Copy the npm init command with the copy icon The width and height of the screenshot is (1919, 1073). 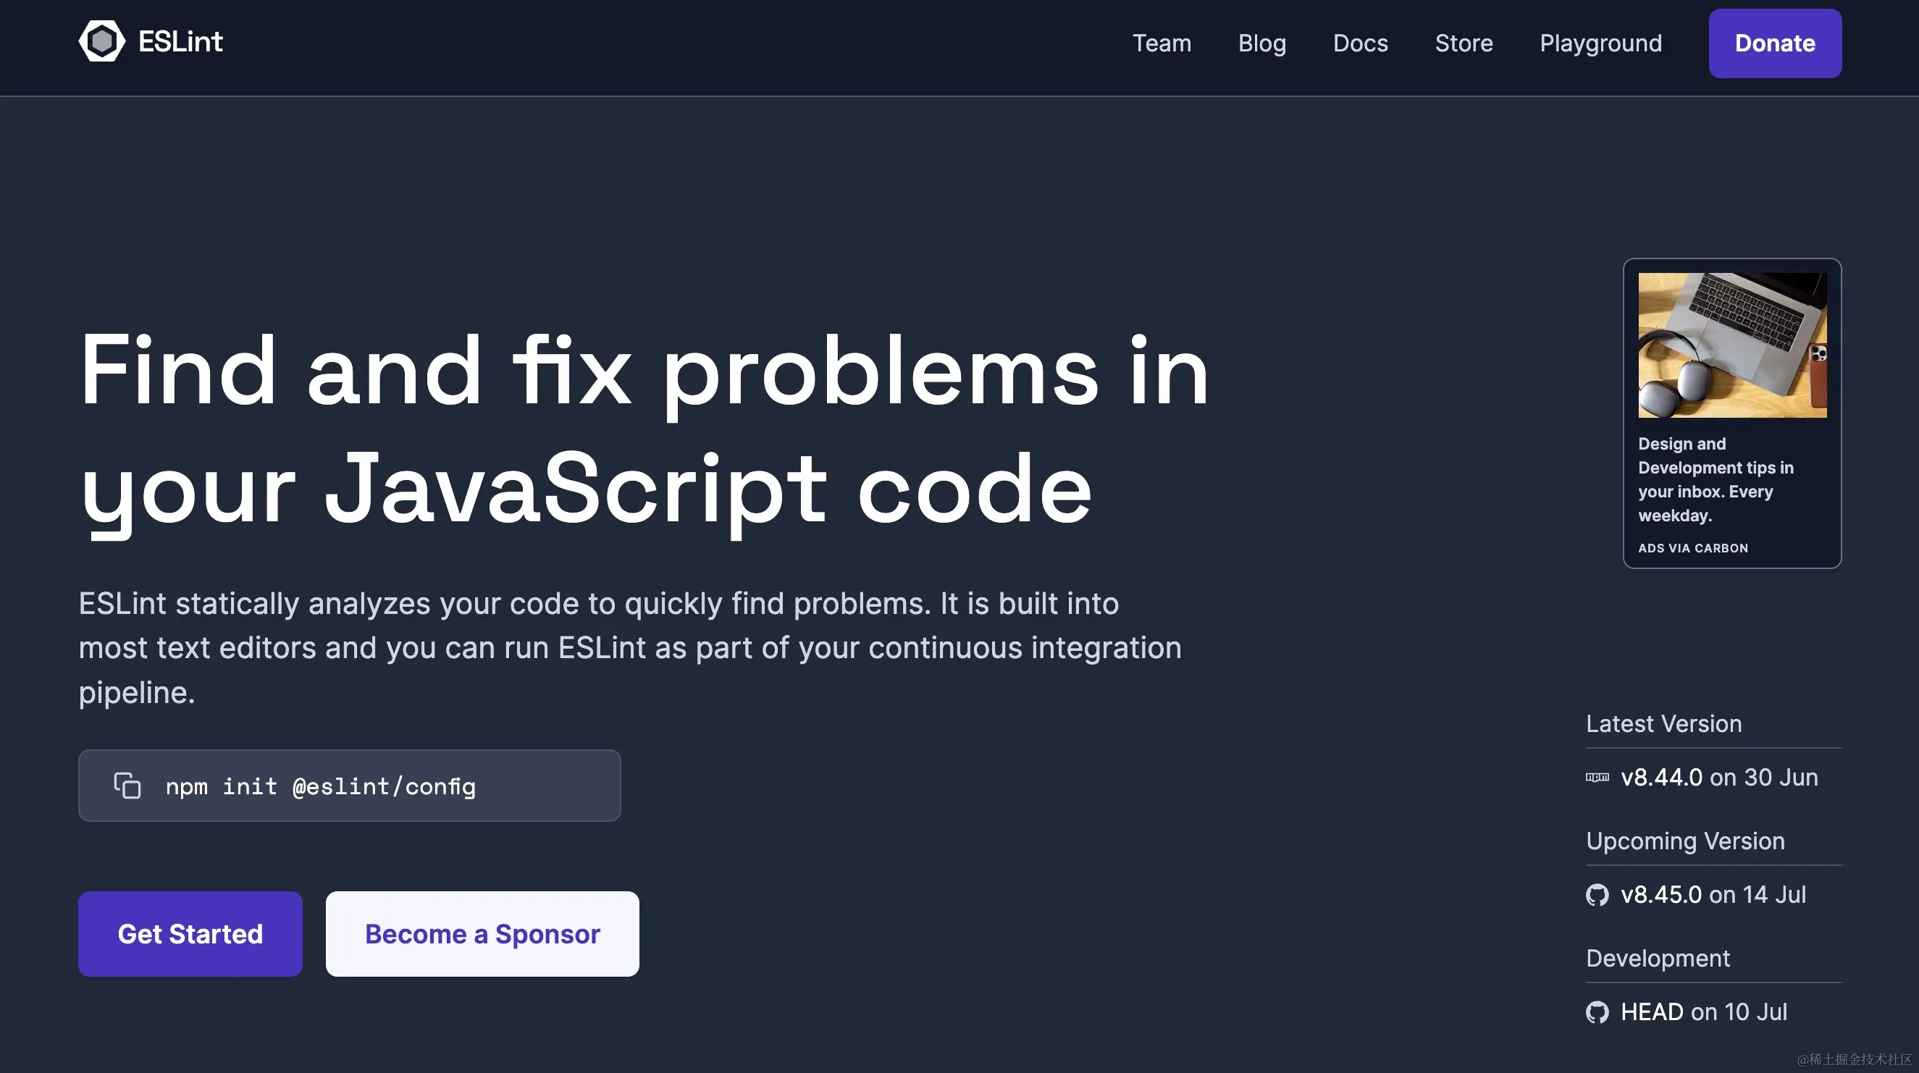click(x=127, y=786)
